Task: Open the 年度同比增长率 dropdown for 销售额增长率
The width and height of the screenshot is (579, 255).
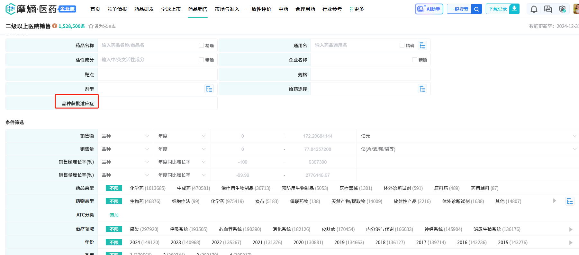Action: coord(182,162)
